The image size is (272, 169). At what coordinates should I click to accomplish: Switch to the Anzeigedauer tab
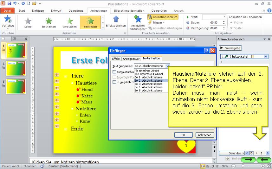click(131, 59)
